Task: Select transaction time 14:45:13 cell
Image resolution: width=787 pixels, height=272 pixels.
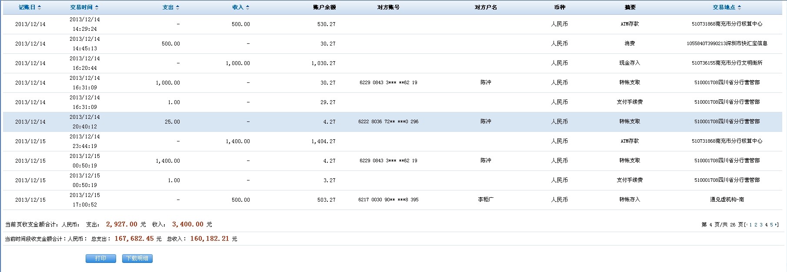Action: tap(85, 49)
